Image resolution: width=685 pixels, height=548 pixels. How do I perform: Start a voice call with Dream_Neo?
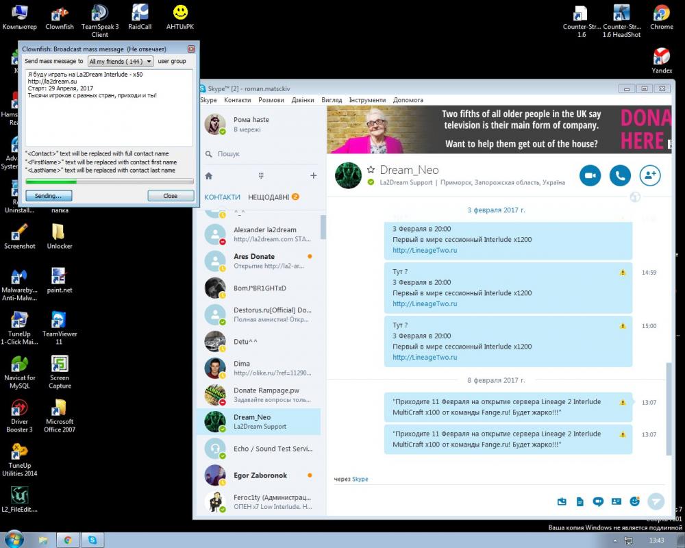click(x=620, y=175)
